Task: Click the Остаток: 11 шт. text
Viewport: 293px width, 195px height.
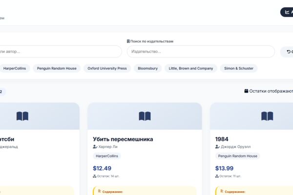Action: tap(230, 176)
